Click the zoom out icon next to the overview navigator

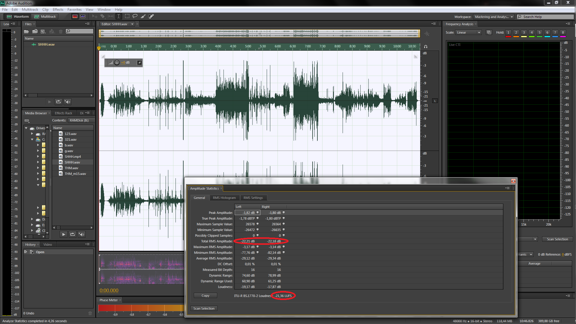click(x=427, y=34)
